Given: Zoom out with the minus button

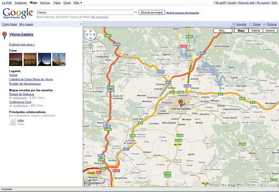Looking at the screenshot, I should (x=91, y=86).
